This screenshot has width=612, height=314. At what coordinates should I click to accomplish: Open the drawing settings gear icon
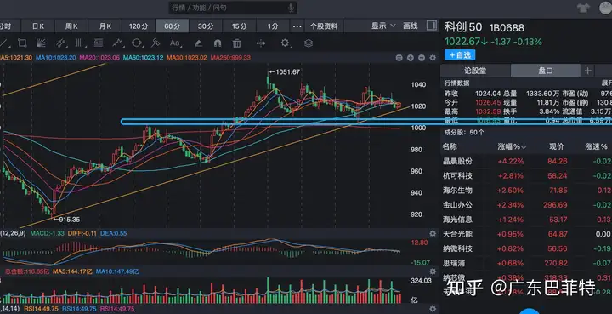click(286, 43)
